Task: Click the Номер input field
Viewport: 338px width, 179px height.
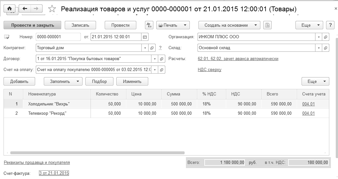Action: [x=58, y=37]
